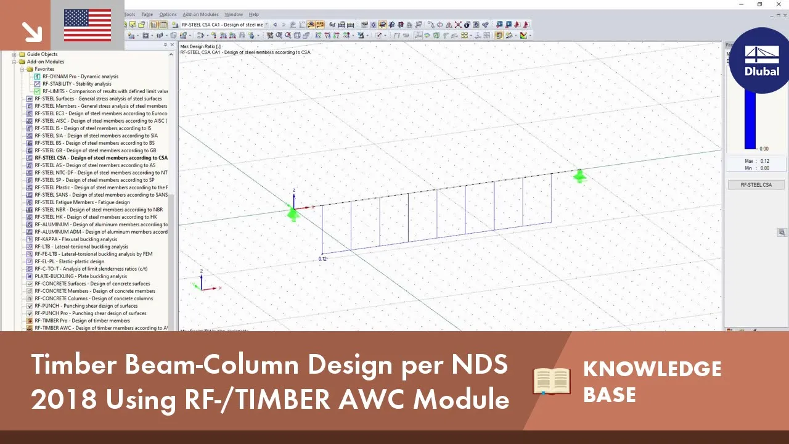
Task: Click the RF-STEEL Surfaces row icon
Action: coord(30,99)
